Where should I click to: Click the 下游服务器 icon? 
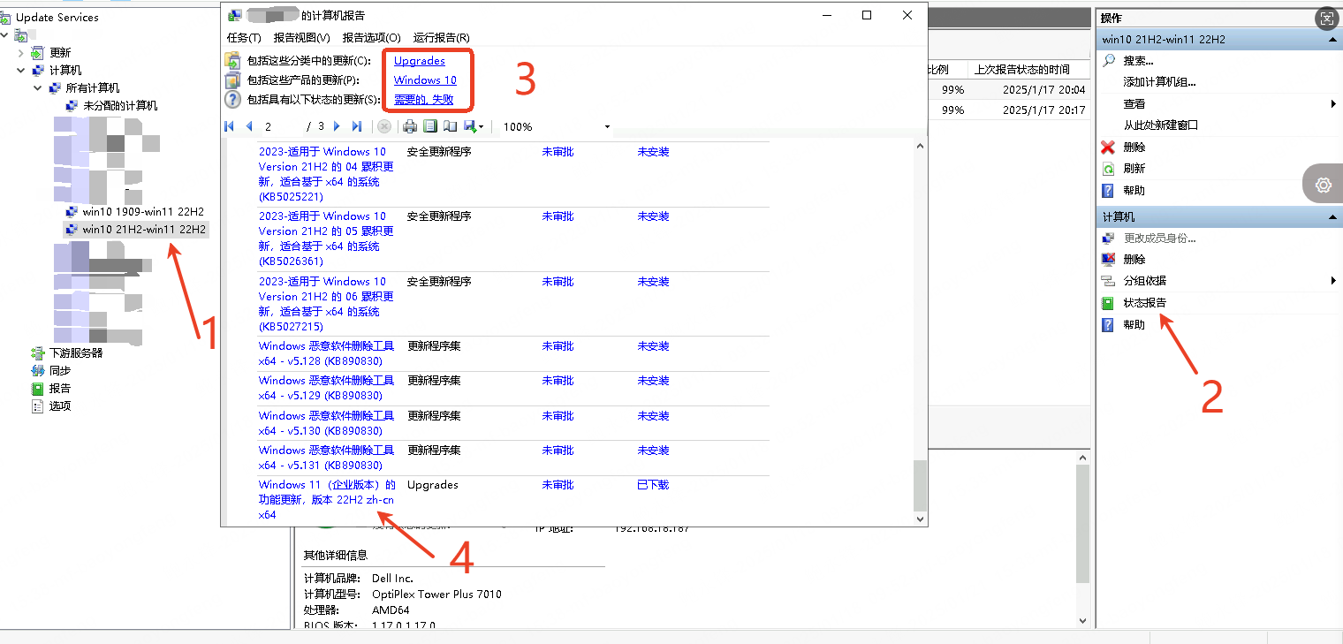[x=38, y=352]
